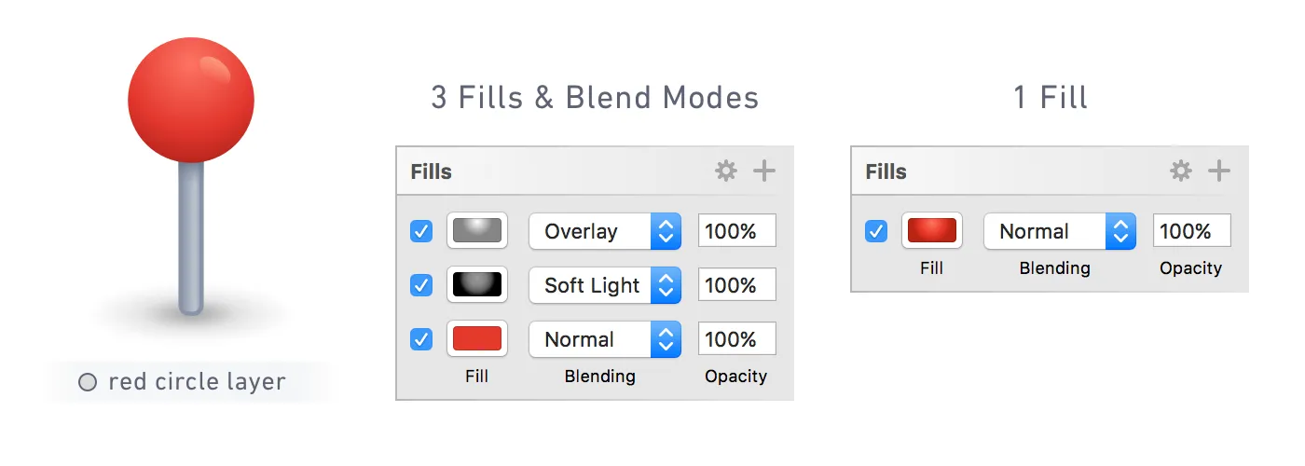Viewport: 1305px width, 466px height.
Task: Open the red gradient swatch in right panel
Action: coord(932,231)
